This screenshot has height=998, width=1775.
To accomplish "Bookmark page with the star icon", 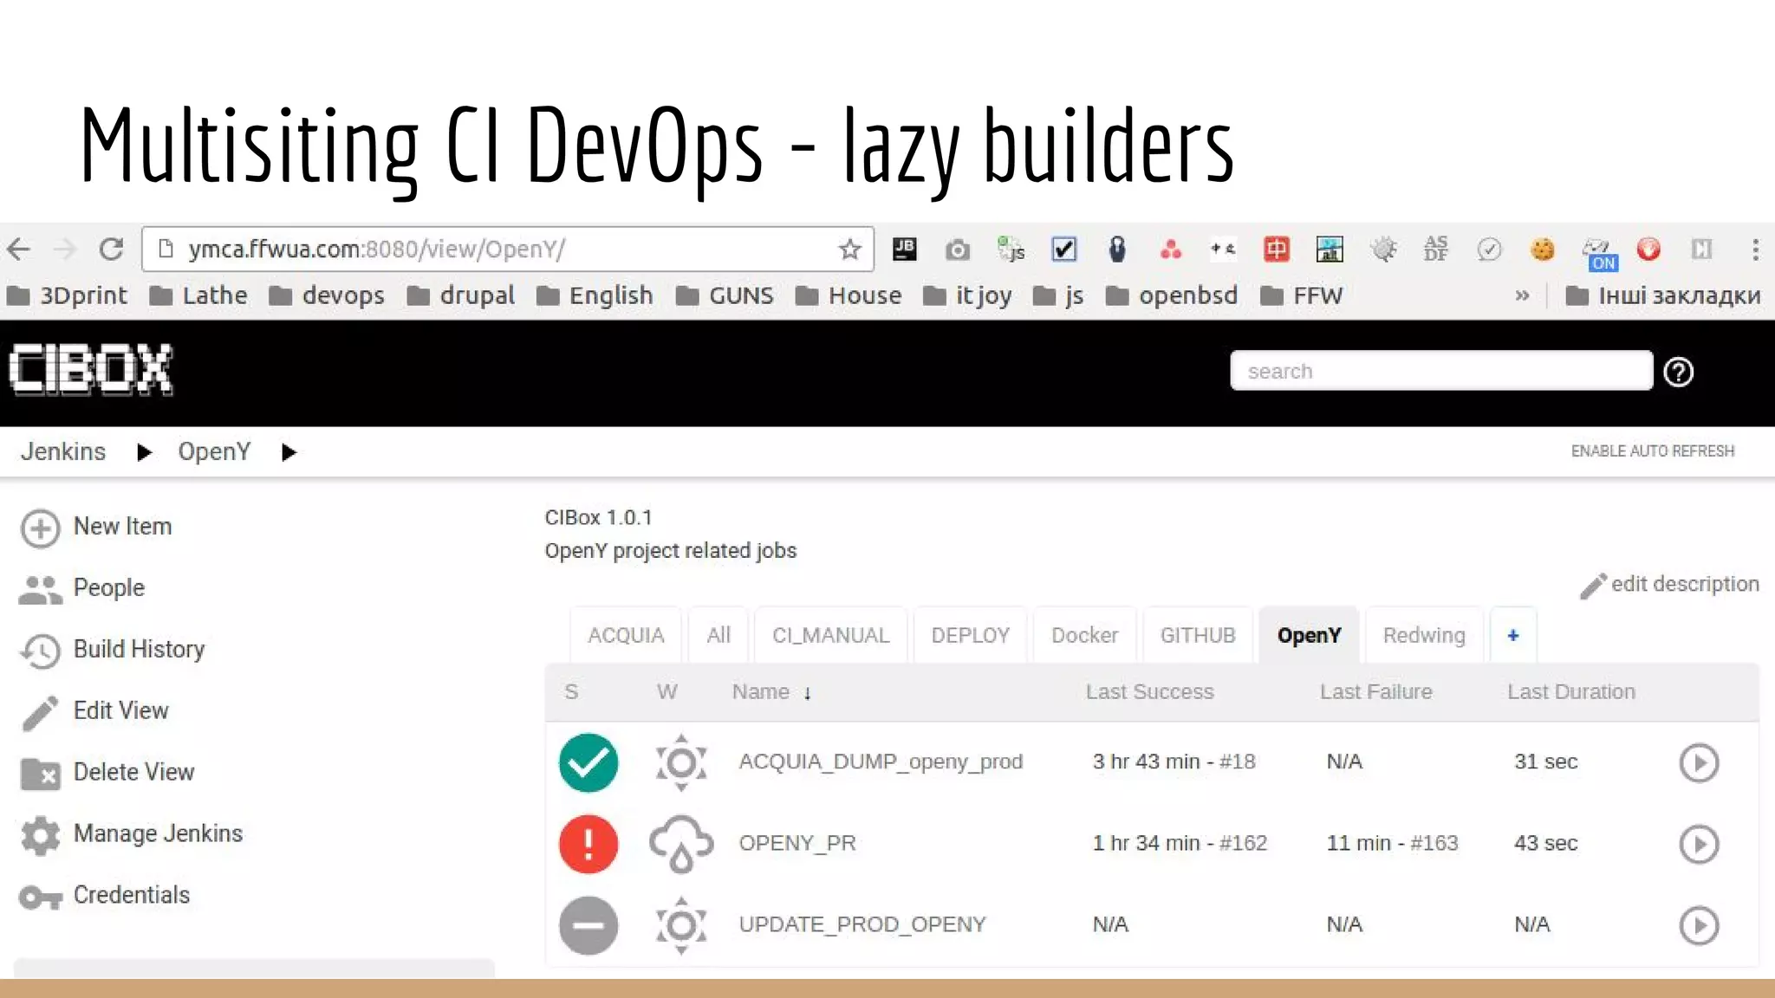I will [x=849, y=249].
